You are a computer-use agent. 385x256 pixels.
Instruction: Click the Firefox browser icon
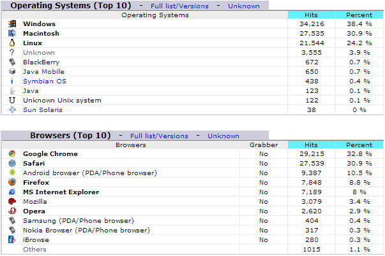[x=11, y=182]
